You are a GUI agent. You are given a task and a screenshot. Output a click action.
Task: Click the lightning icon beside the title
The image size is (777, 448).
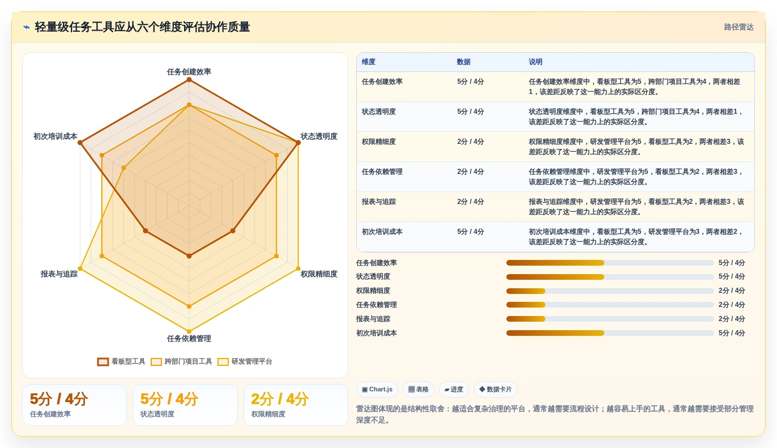(27, 27)
